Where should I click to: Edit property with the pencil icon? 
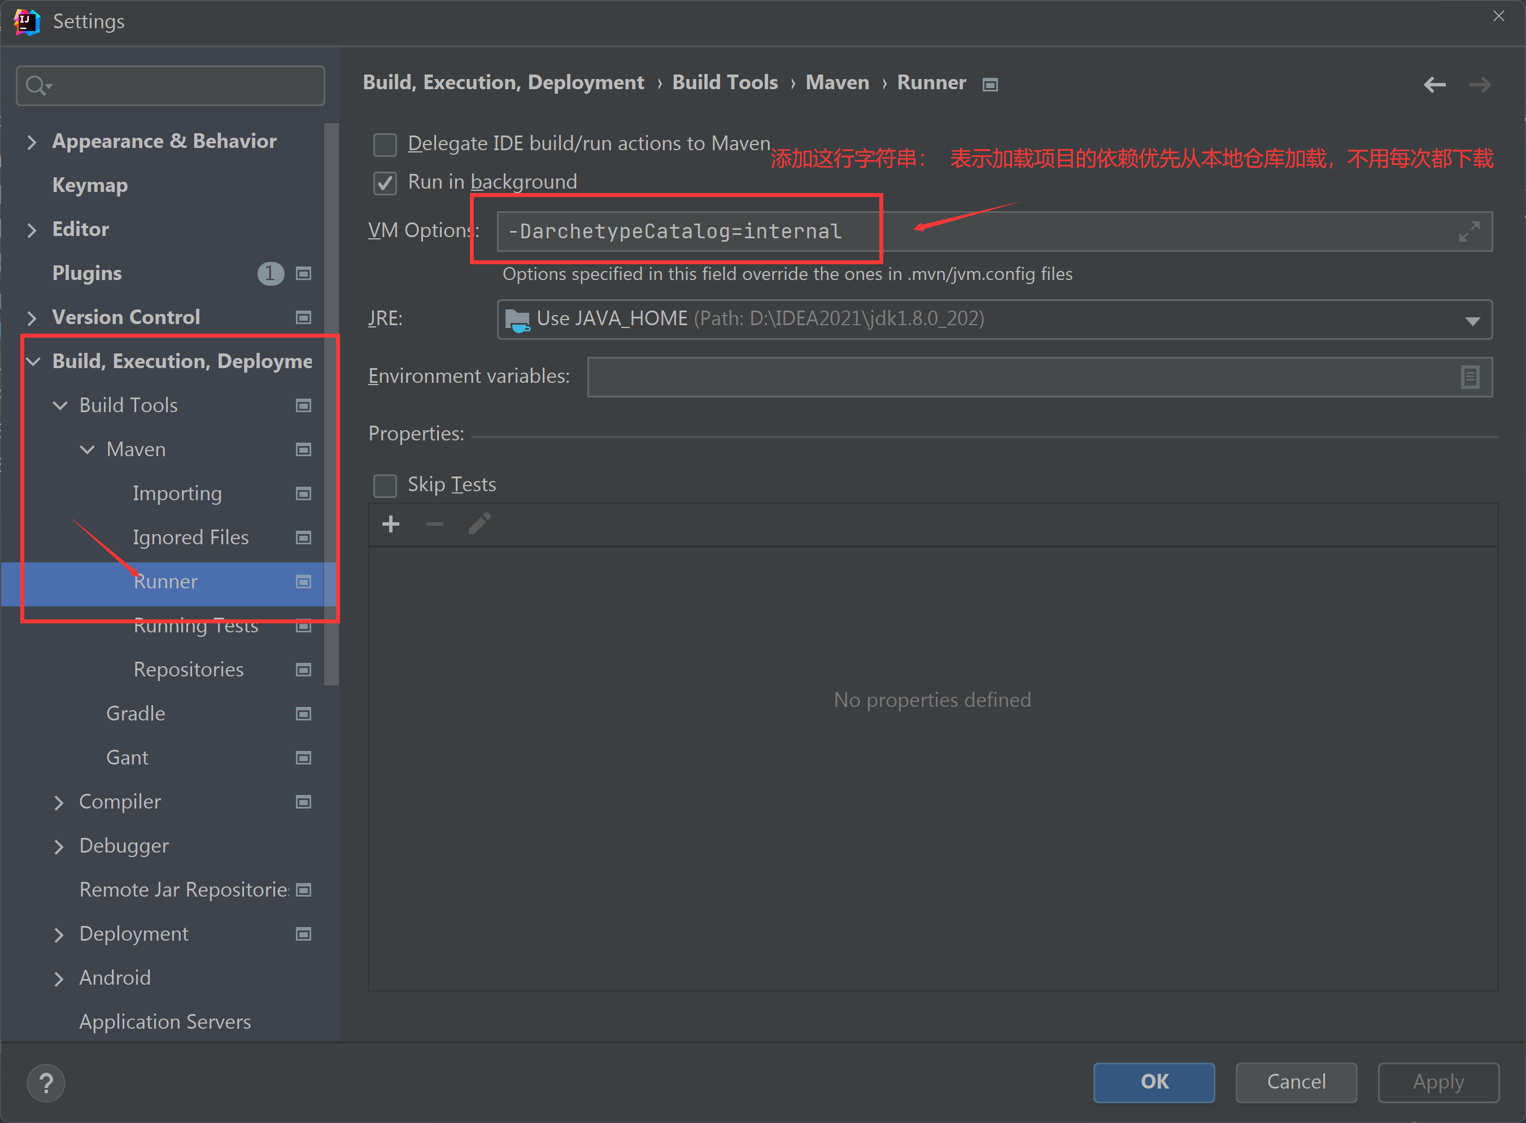coord(479,524)
